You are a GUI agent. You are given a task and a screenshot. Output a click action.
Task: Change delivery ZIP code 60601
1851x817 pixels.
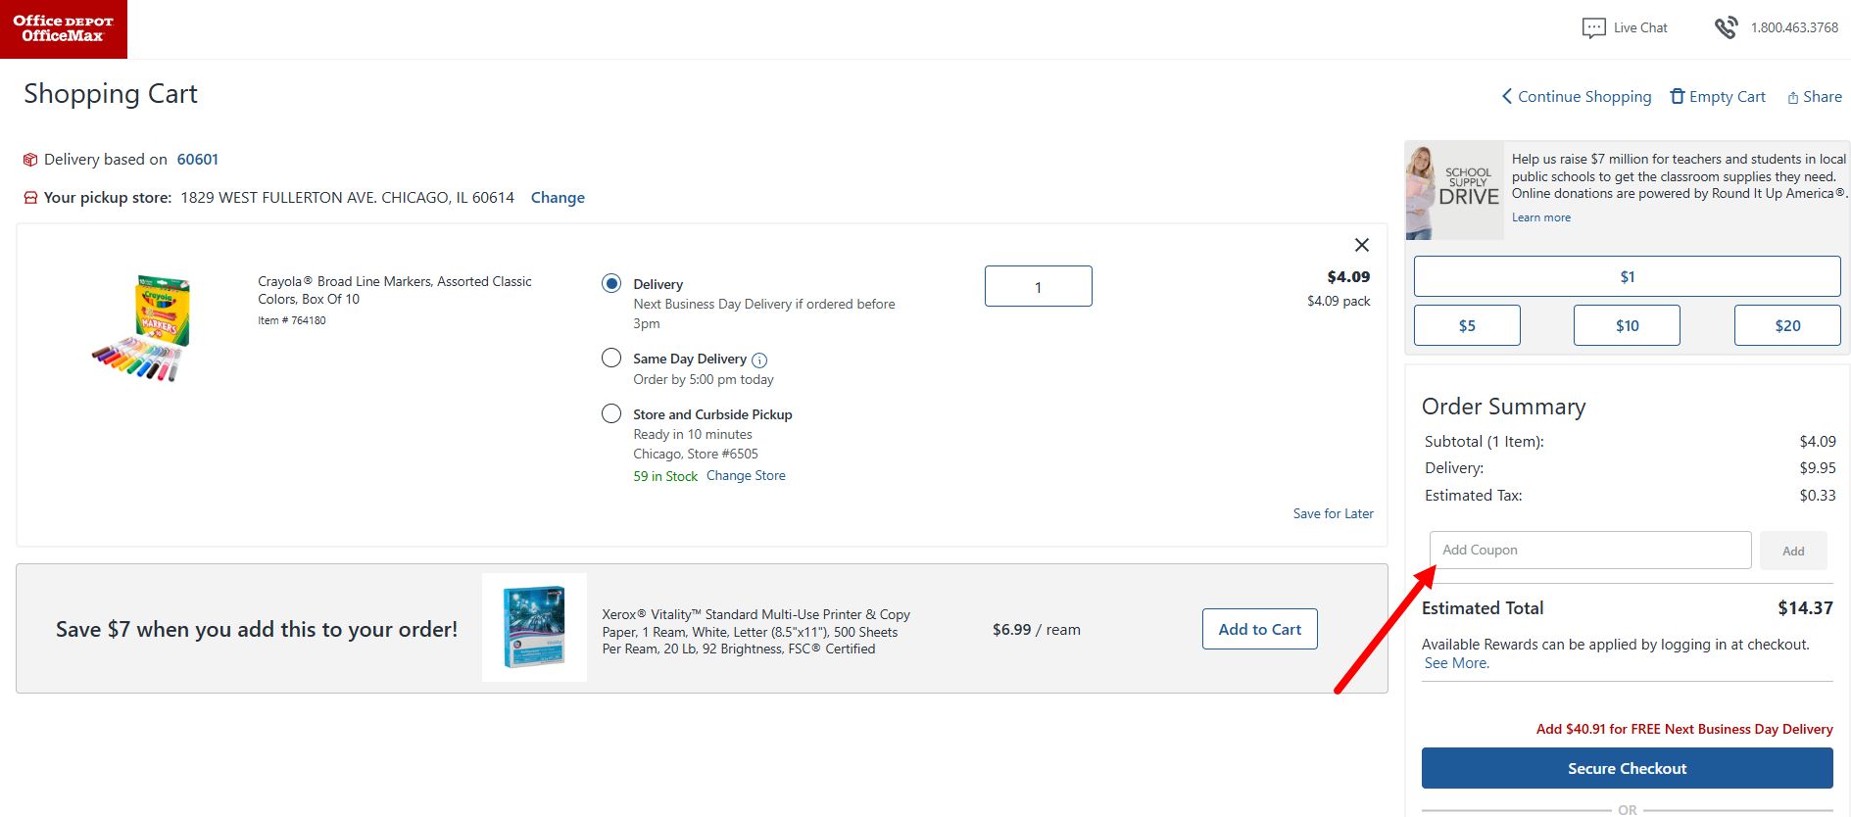click(x=197, y=160)
